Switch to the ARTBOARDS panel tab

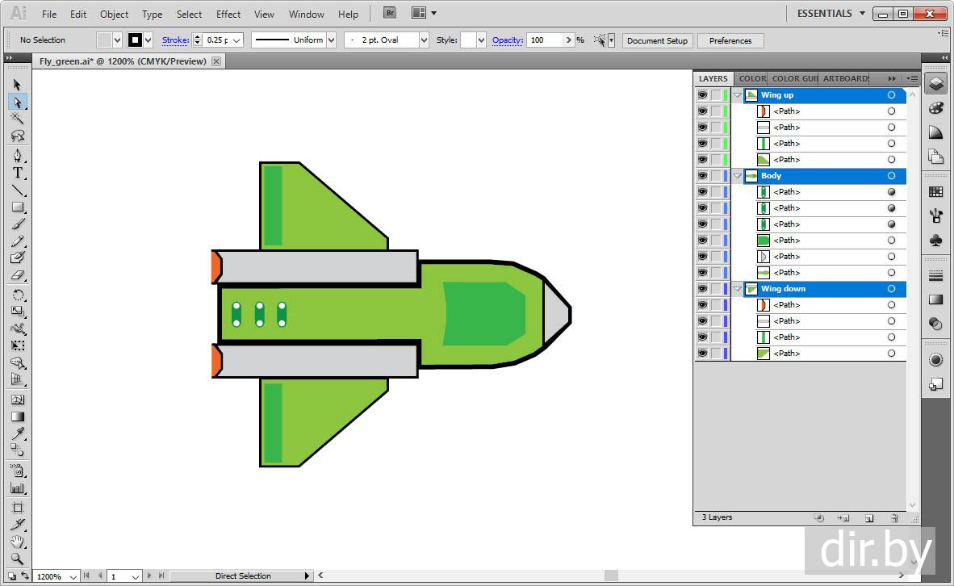845,78
